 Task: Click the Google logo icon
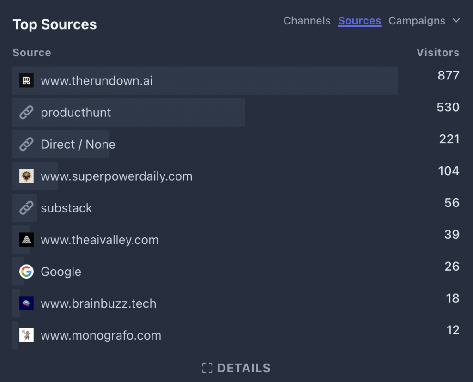[26, 272]
